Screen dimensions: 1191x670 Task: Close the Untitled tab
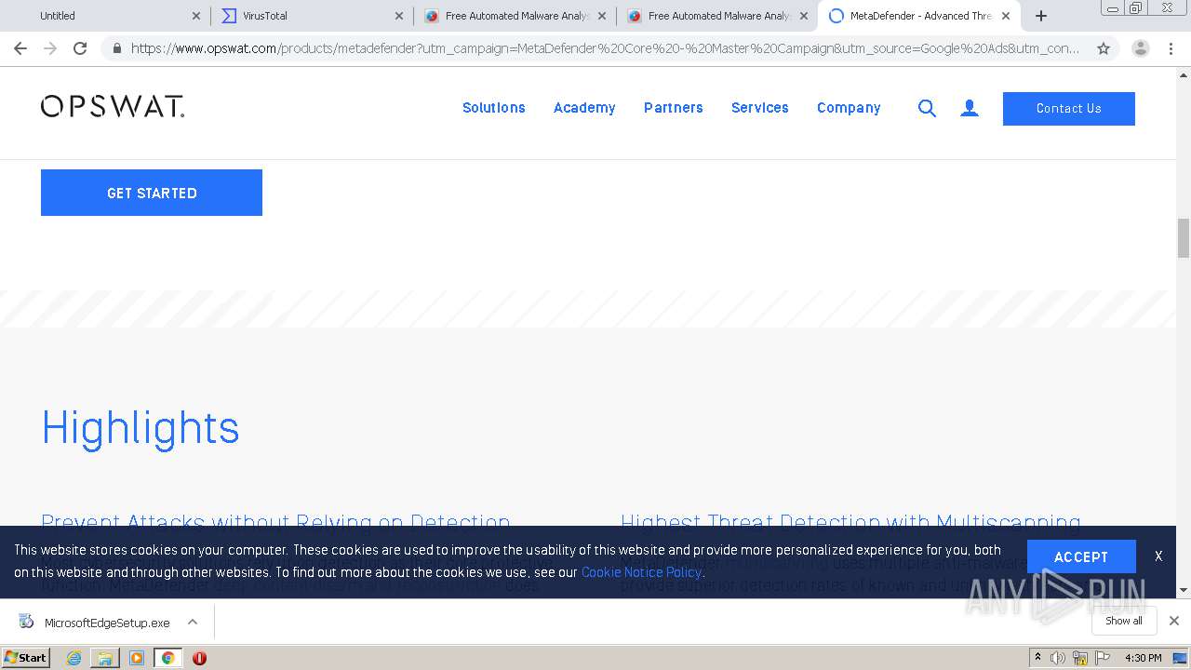195,16
